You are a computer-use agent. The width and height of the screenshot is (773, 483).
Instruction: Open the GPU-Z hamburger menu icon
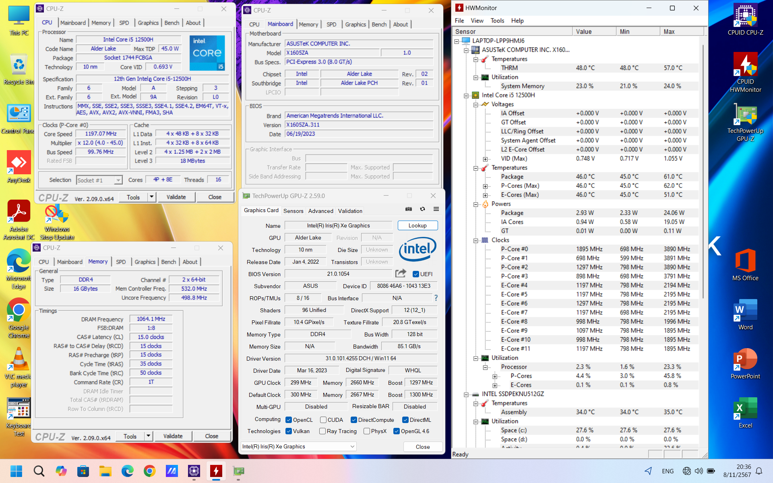tap(436, 209)
